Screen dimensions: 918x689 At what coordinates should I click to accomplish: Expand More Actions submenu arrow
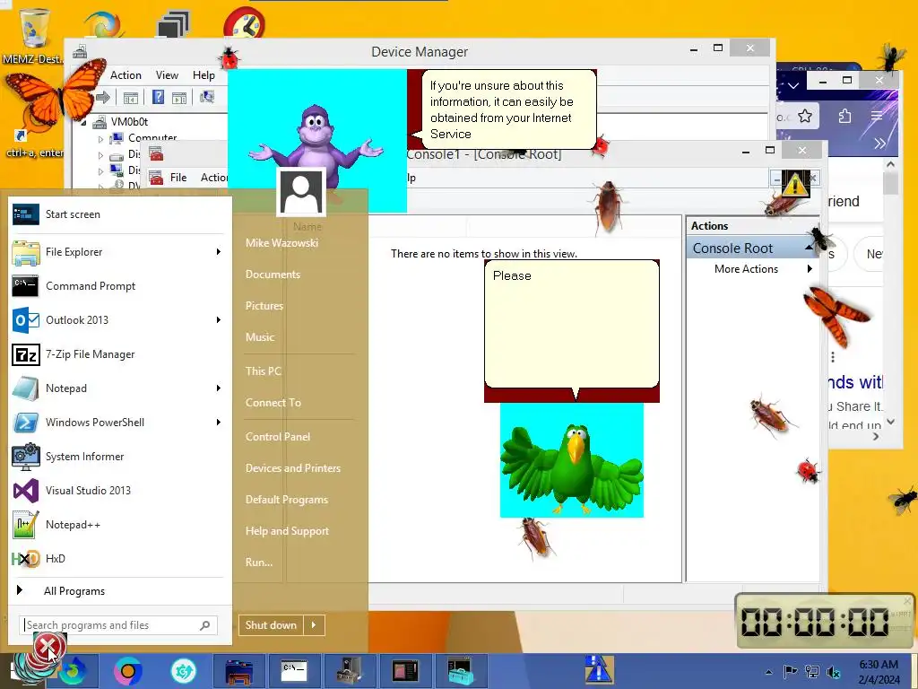pos(810,269)
